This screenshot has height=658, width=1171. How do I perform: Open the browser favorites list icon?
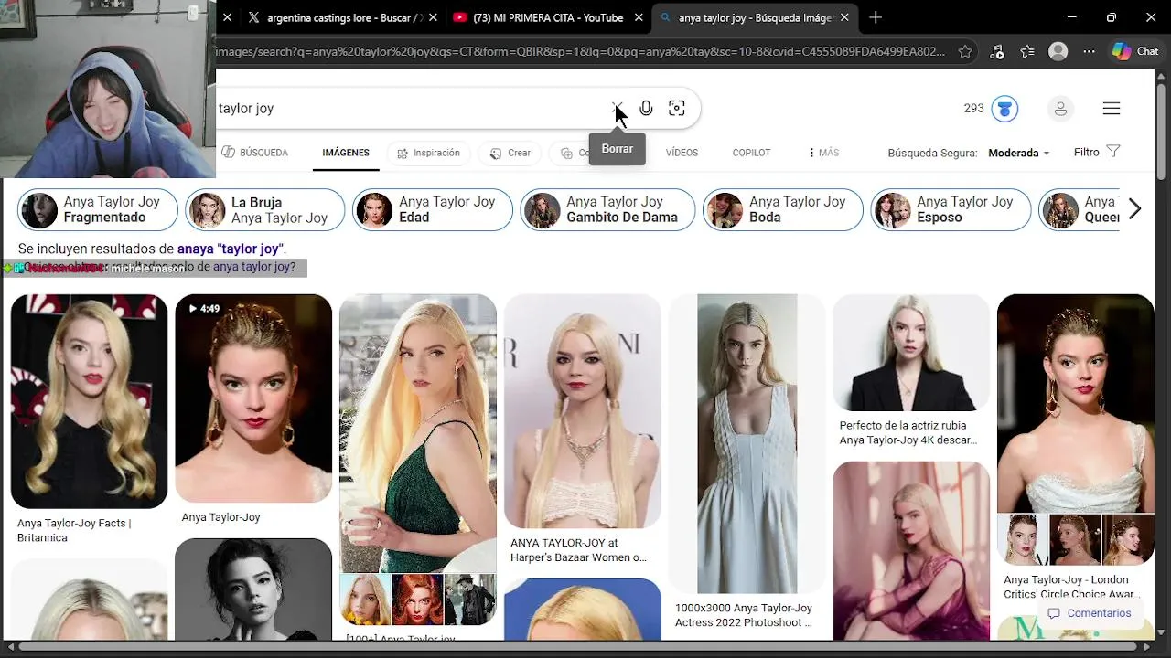pos(1027,52)
